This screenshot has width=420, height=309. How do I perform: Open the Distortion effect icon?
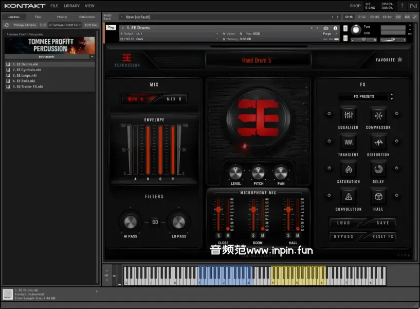(378, 142)
